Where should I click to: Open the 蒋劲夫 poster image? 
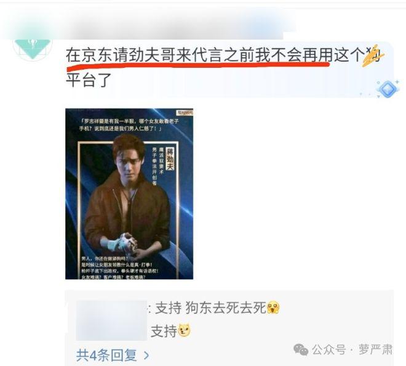click(129, 193)
